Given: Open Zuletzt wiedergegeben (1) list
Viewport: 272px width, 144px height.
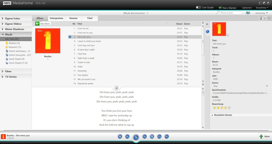Looking at the screenshot, I should (19, 51).
